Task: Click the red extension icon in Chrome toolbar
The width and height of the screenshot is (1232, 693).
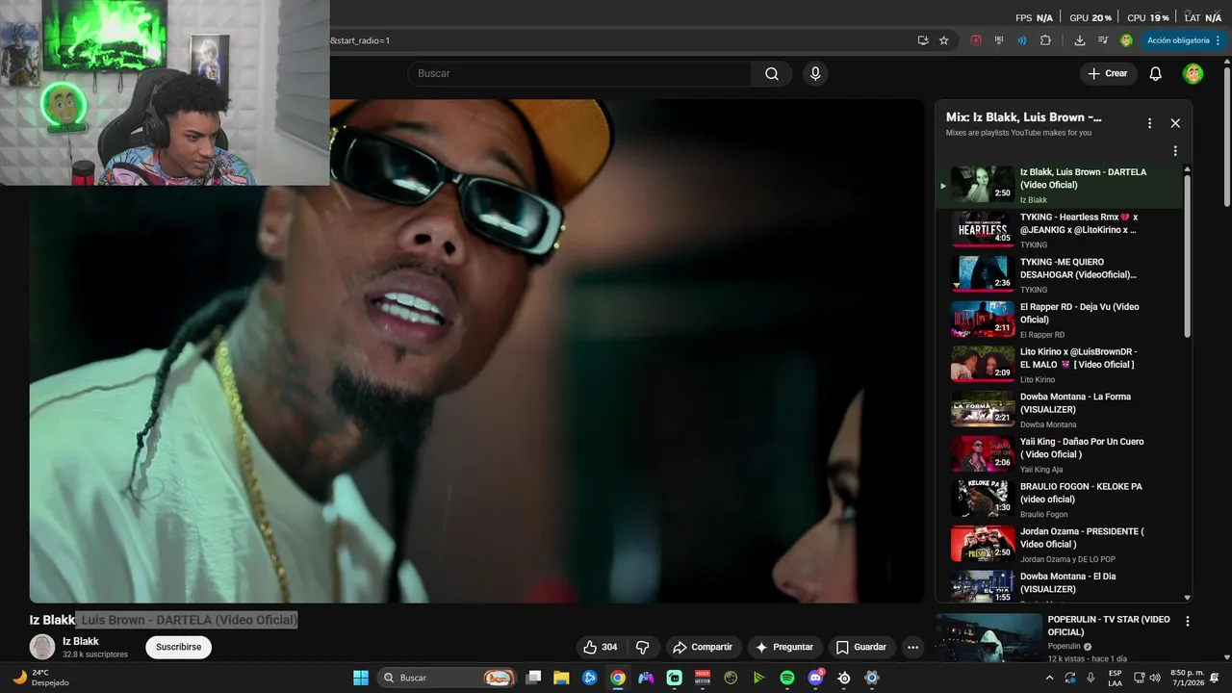Action: pos(976,40)
